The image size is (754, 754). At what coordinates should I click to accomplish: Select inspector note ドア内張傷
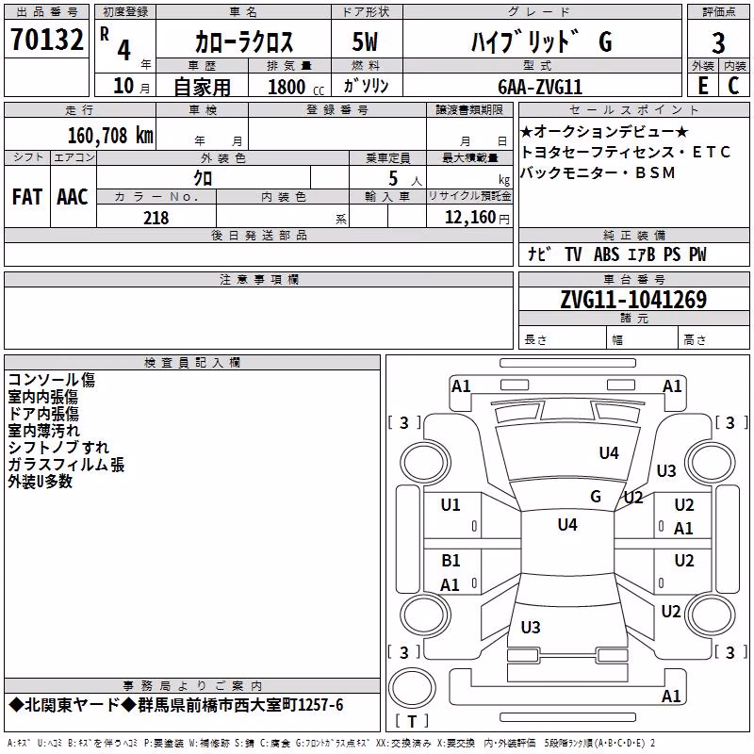pyautogui.click(x=43, y=414)
